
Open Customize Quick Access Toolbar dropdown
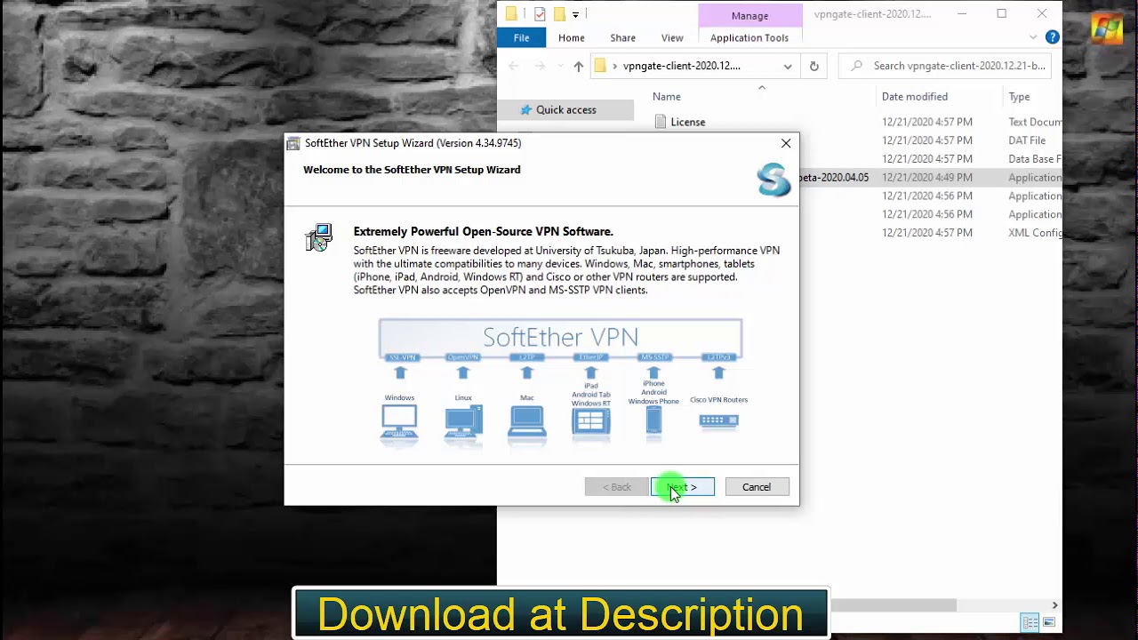tap(576, 14)
